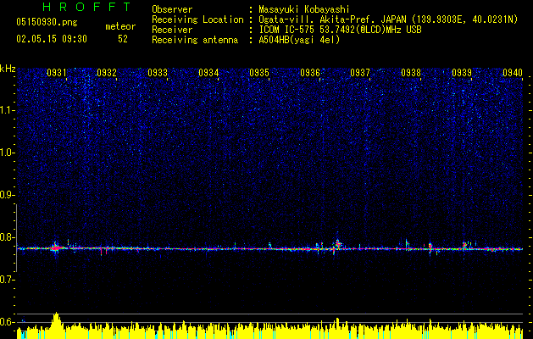Click the ICOM IC-575 53.7492 MHz USB text

coord(340,30)
